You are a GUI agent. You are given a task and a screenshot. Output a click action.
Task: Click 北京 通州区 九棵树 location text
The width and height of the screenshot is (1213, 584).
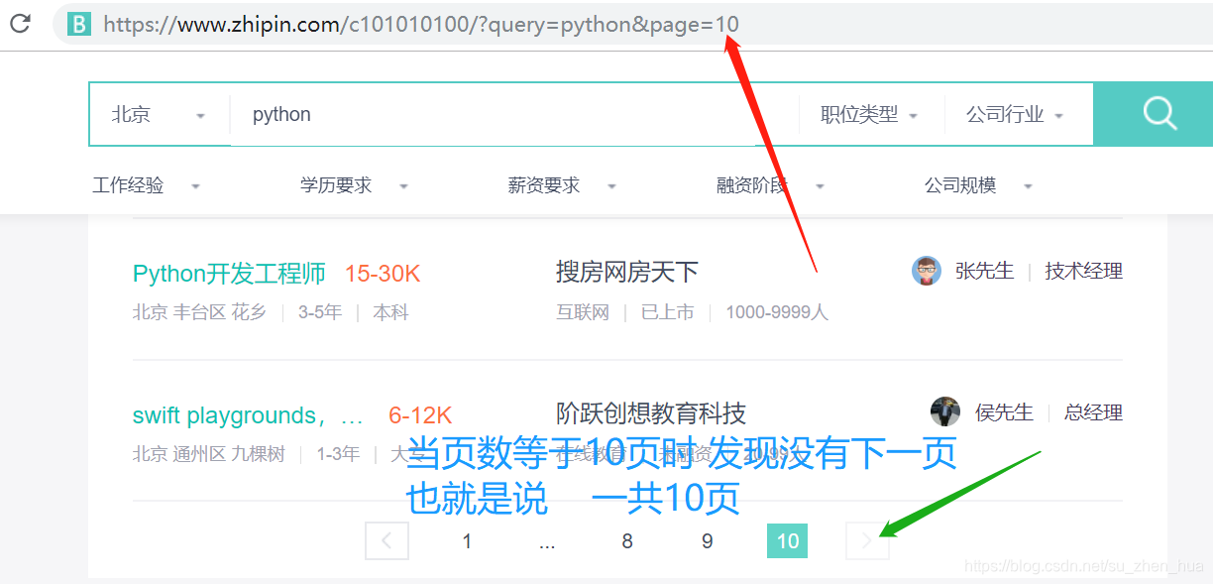208,454
